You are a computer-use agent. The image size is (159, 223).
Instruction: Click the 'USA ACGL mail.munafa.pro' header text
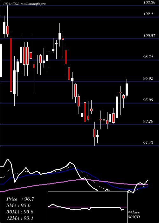[x=25, y=4]
